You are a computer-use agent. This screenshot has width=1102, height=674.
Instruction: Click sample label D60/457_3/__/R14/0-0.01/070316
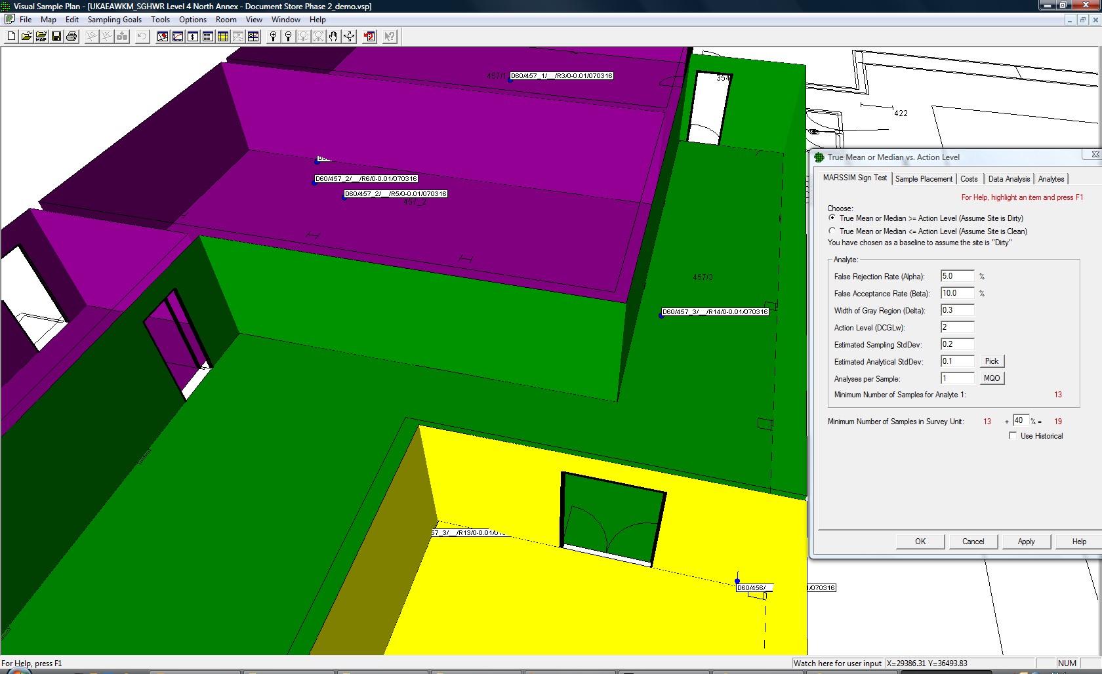pos(715,312)
